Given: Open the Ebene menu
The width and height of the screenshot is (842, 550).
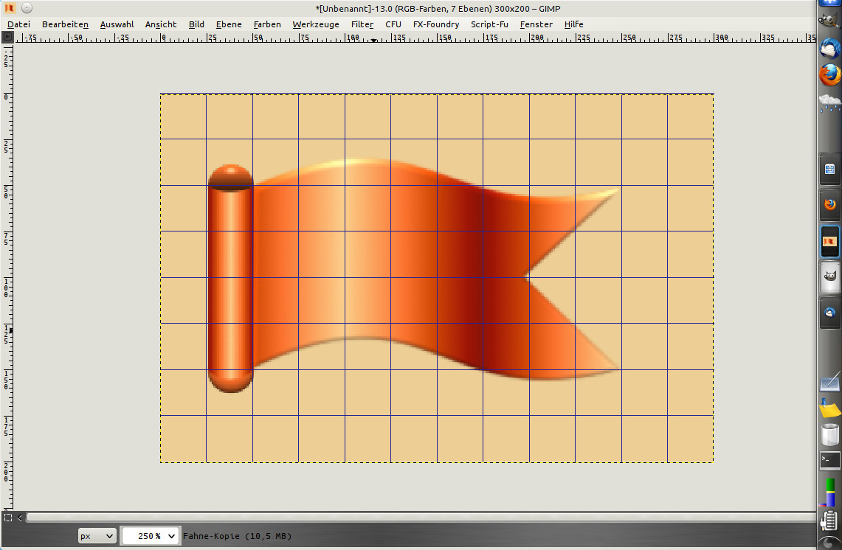Looking at the screenshot, I should tap(229, 24).
